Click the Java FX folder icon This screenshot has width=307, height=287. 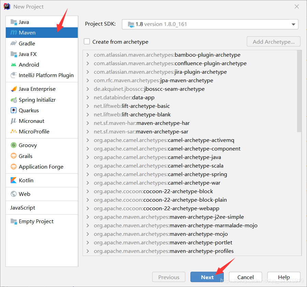[x=14, y=54]
